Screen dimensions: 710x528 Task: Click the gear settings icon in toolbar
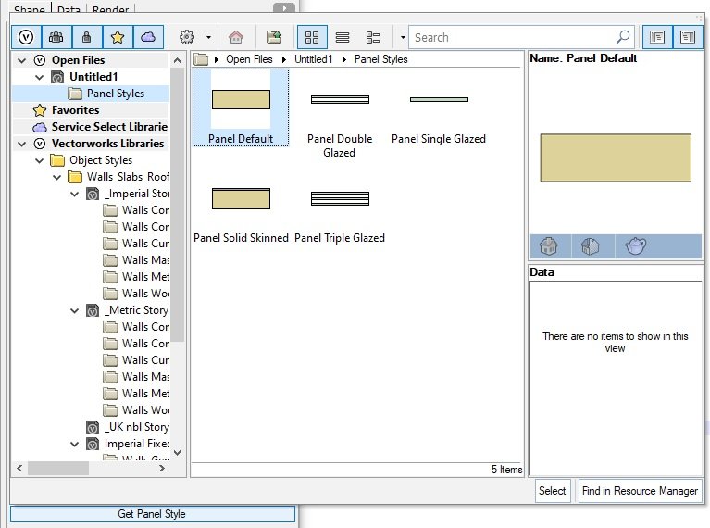pos(187,37)
